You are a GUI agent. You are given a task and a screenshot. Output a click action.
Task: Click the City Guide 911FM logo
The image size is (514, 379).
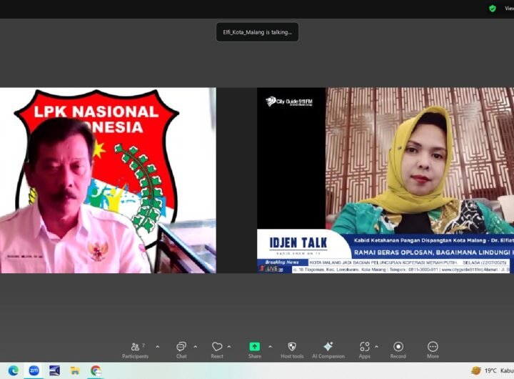[x=289, y=102]
